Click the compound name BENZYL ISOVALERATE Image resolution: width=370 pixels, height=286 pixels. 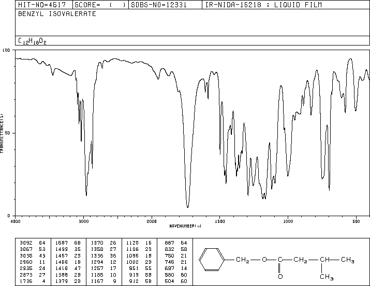tap(57, 14)
